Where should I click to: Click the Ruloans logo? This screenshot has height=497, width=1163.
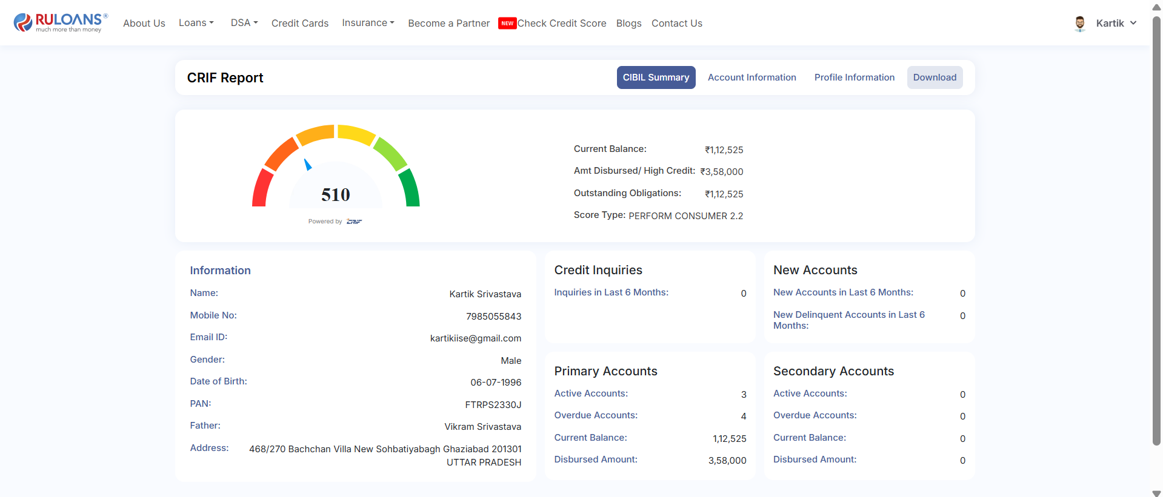[61, 22]
